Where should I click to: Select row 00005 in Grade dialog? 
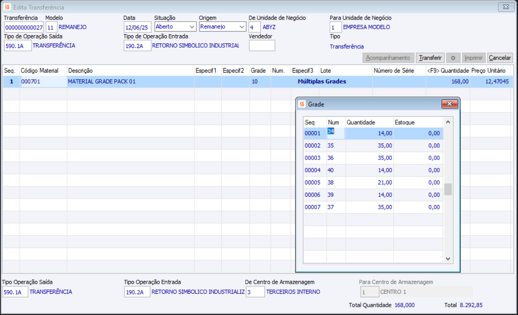click(x=373, y=183)
